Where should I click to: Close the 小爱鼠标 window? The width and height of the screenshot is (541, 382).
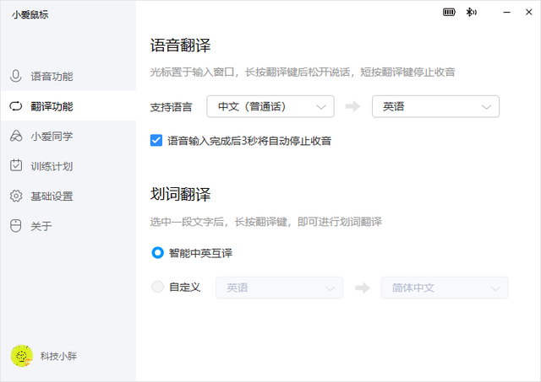click(x=528, y=13)
